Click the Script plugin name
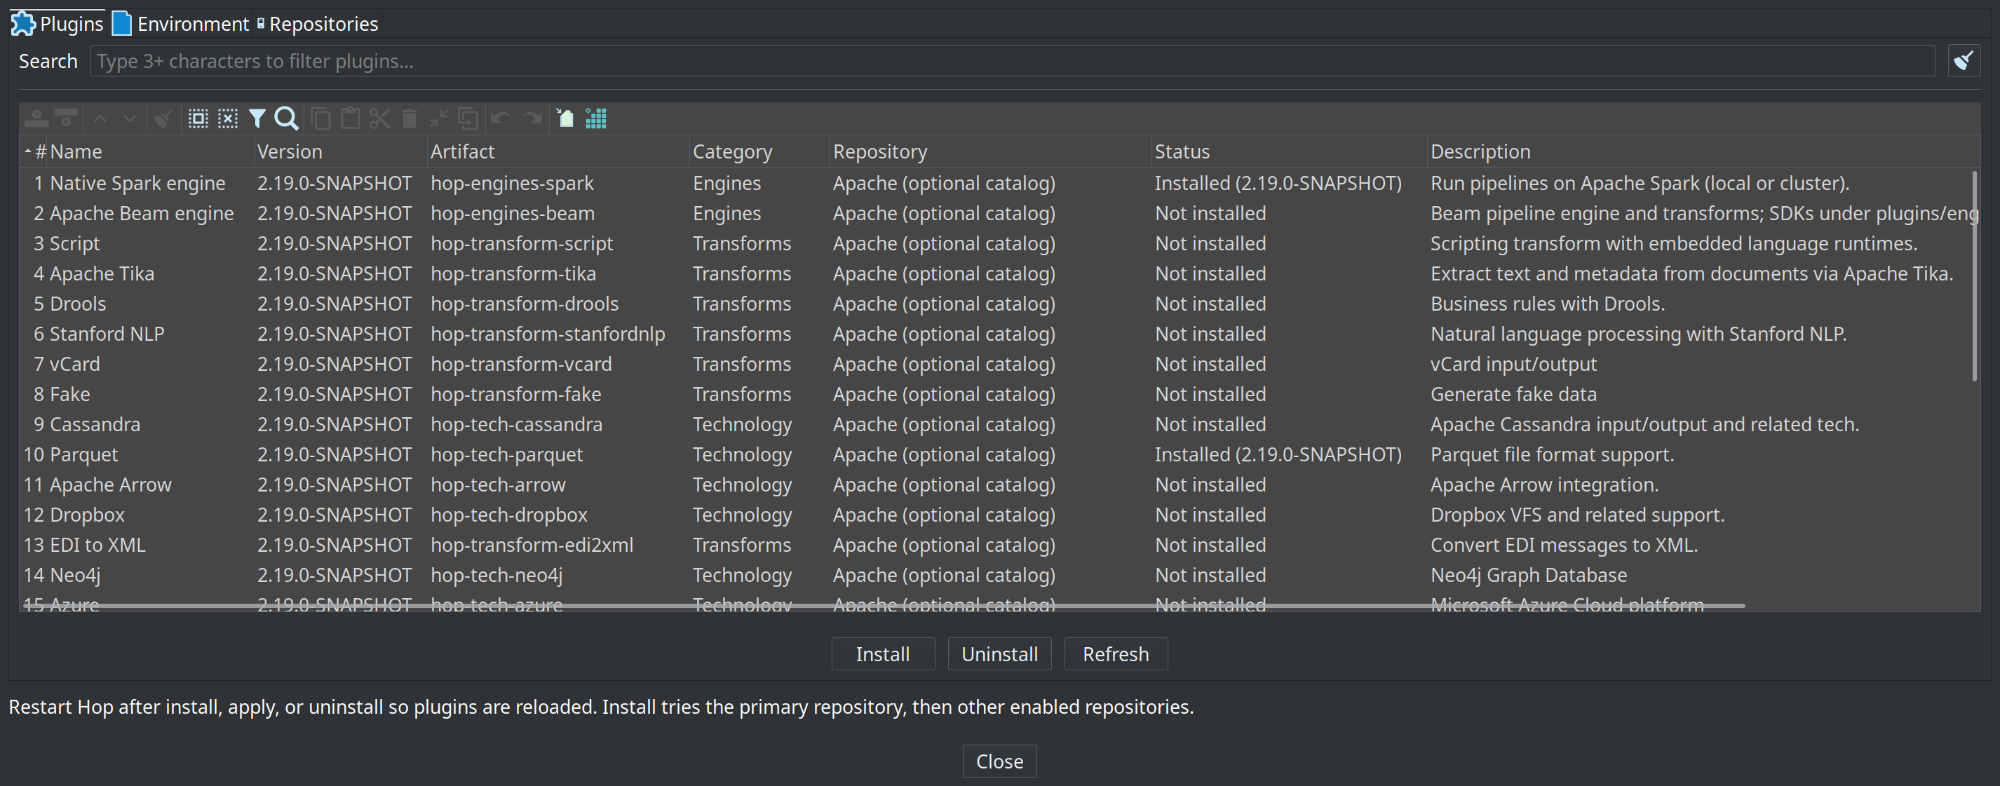2000x786 pixels. pos(74,243)
